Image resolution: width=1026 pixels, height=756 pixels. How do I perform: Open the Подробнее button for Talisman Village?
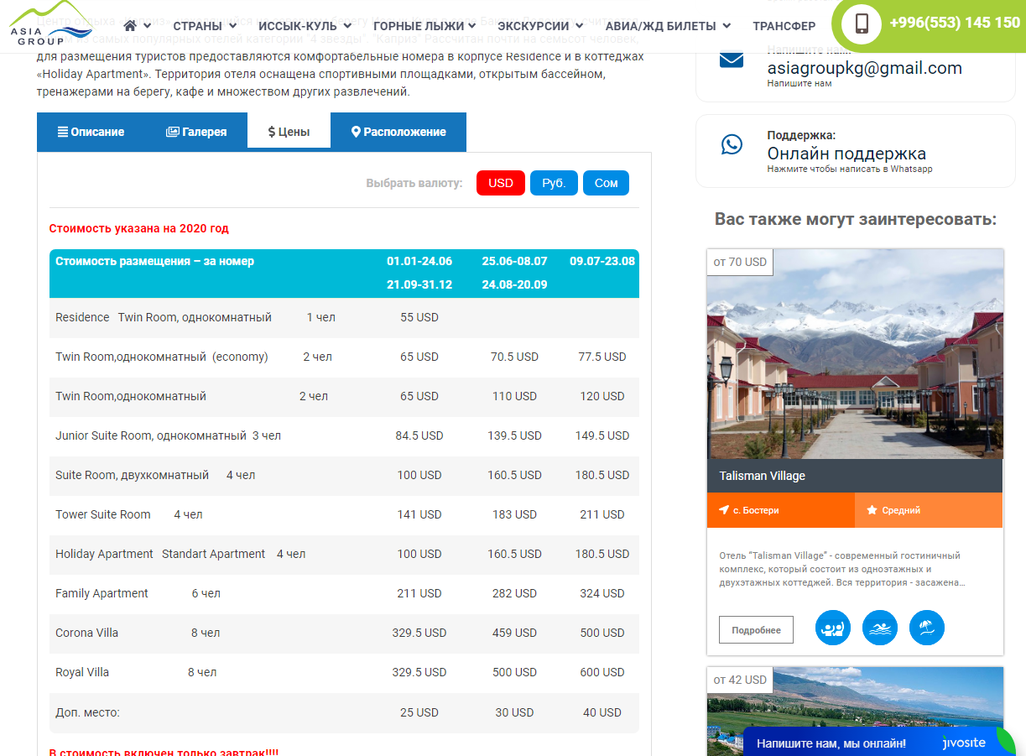pos(756,629)
